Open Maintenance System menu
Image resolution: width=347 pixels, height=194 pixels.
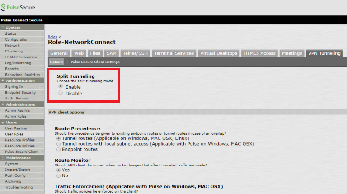(x=22, y=164)
